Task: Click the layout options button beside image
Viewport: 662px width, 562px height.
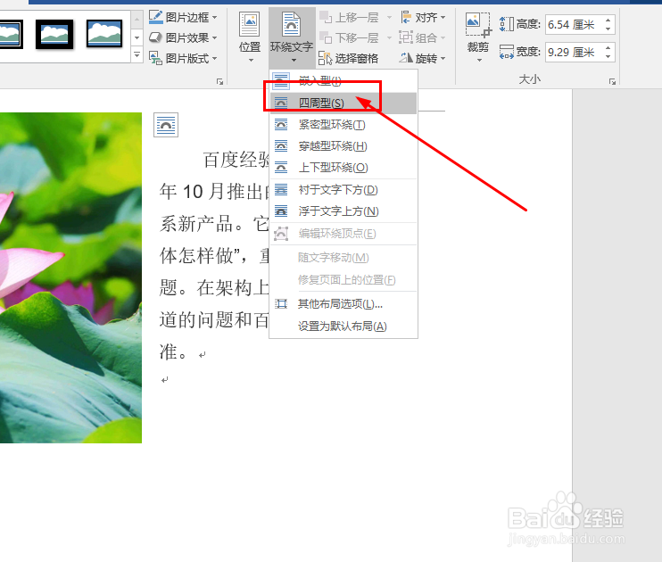Action: tap(166, 125)
